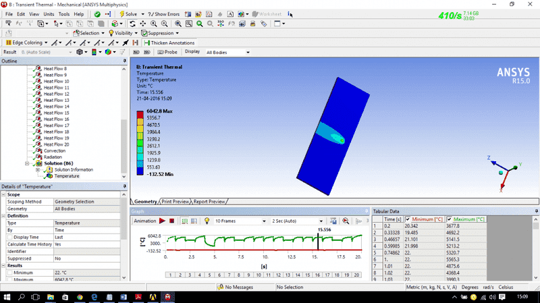The height and width of the screenshot is (303, 540).
Task: Click Show Errors button
Action: tap(164, 13)
